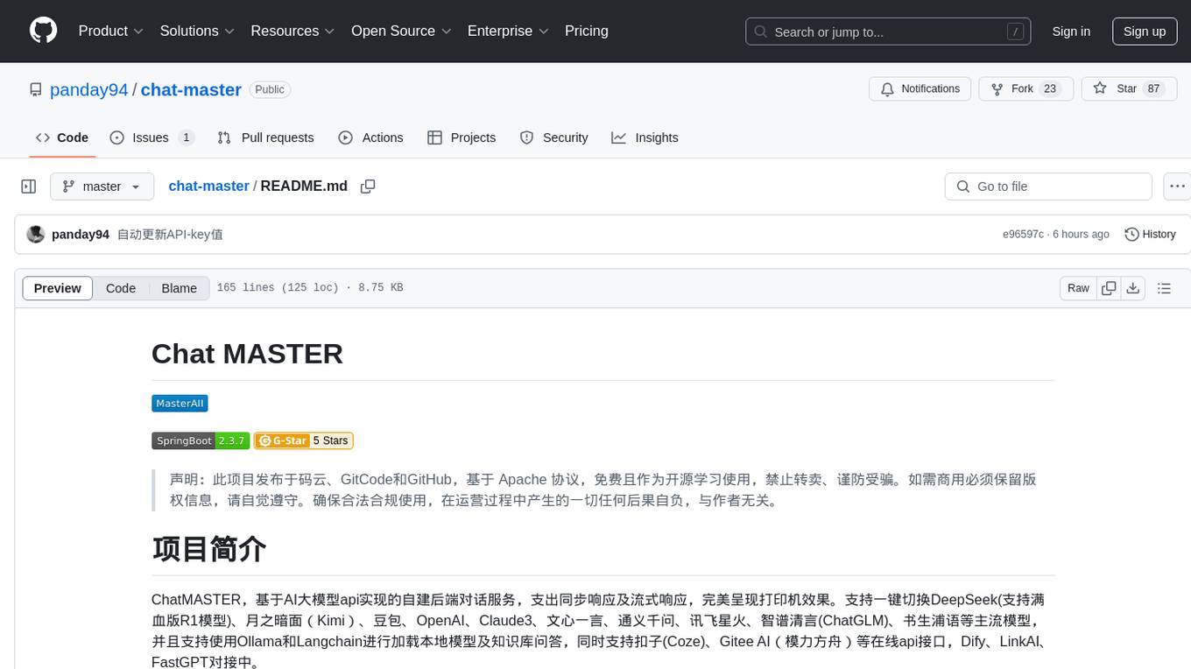
Task: Click the Sign up button
Action: coord(1145,32)
